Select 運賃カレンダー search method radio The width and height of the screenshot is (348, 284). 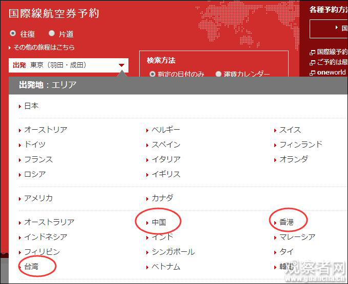[219, 74]
